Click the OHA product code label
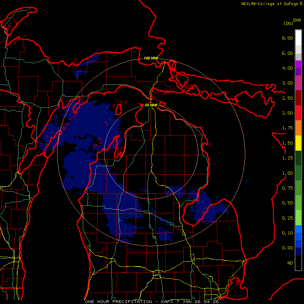 pos(297,20)
